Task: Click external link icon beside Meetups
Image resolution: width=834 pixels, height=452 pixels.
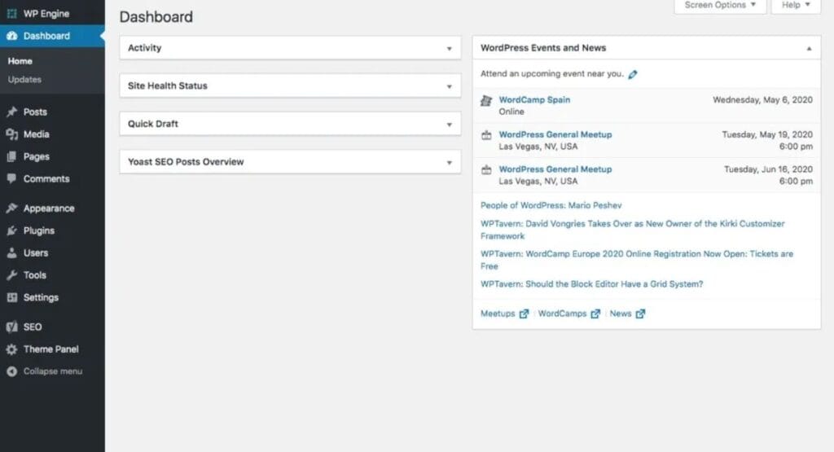Action: [524, 314]
